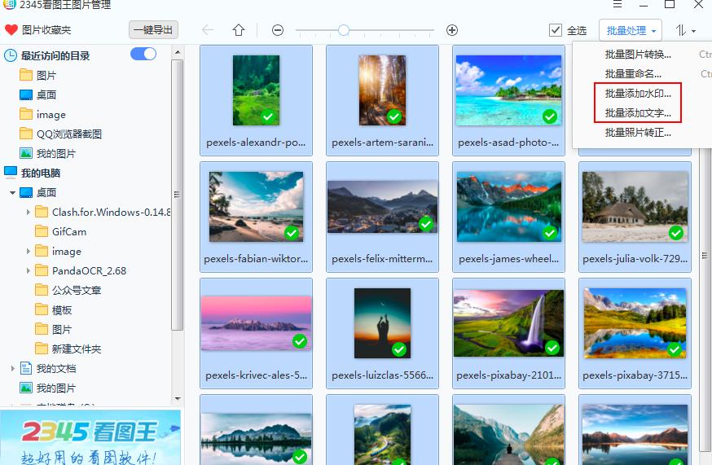The image size is (712, 465).
Task: Click sidebar scrollbar up arrow
Action: point(178,52)
